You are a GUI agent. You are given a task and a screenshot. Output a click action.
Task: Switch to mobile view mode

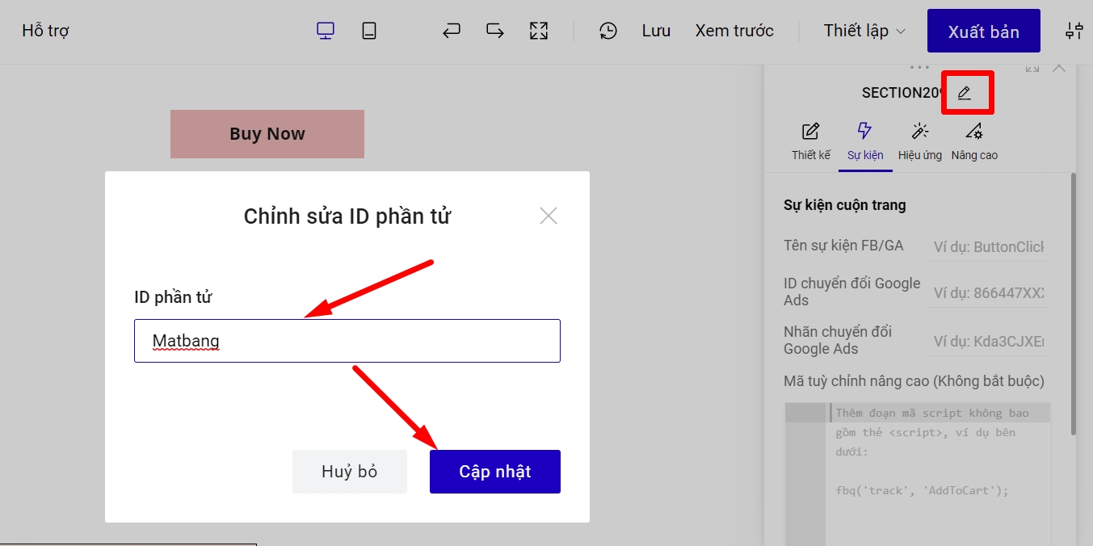[x=369, y=31]
